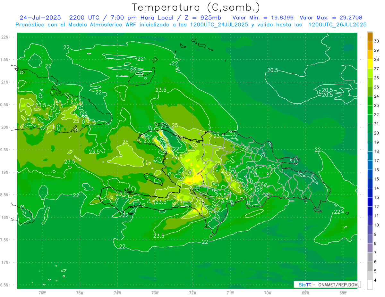Click the orange swatch between 29 and 30
This screenshot has width=385, height=297.
coord(370,46)
